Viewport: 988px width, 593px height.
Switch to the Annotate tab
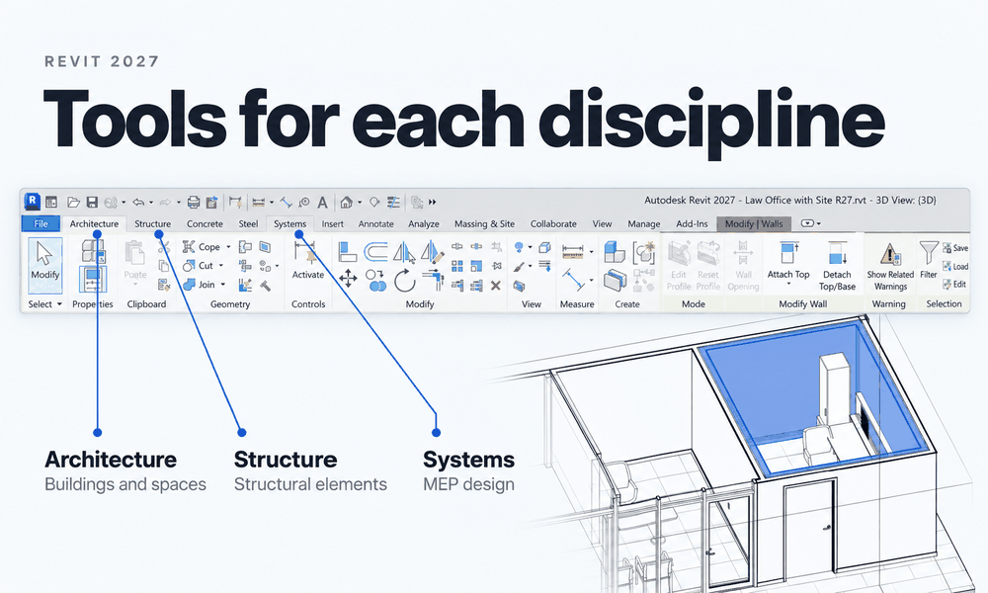coord(376,223)
